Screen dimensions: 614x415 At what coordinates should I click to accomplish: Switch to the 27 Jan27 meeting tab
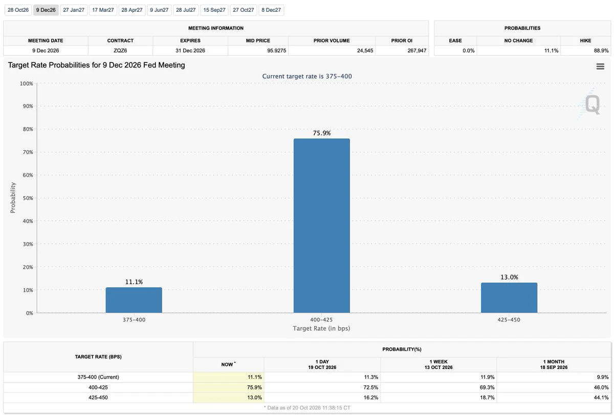click(74, 10)
